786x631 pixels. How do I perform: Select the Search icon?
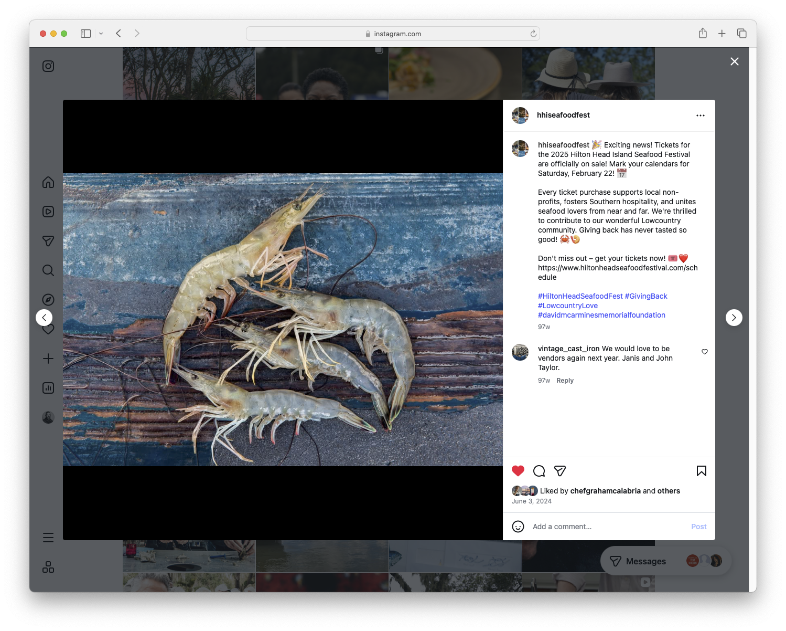(x=48, y=270)
